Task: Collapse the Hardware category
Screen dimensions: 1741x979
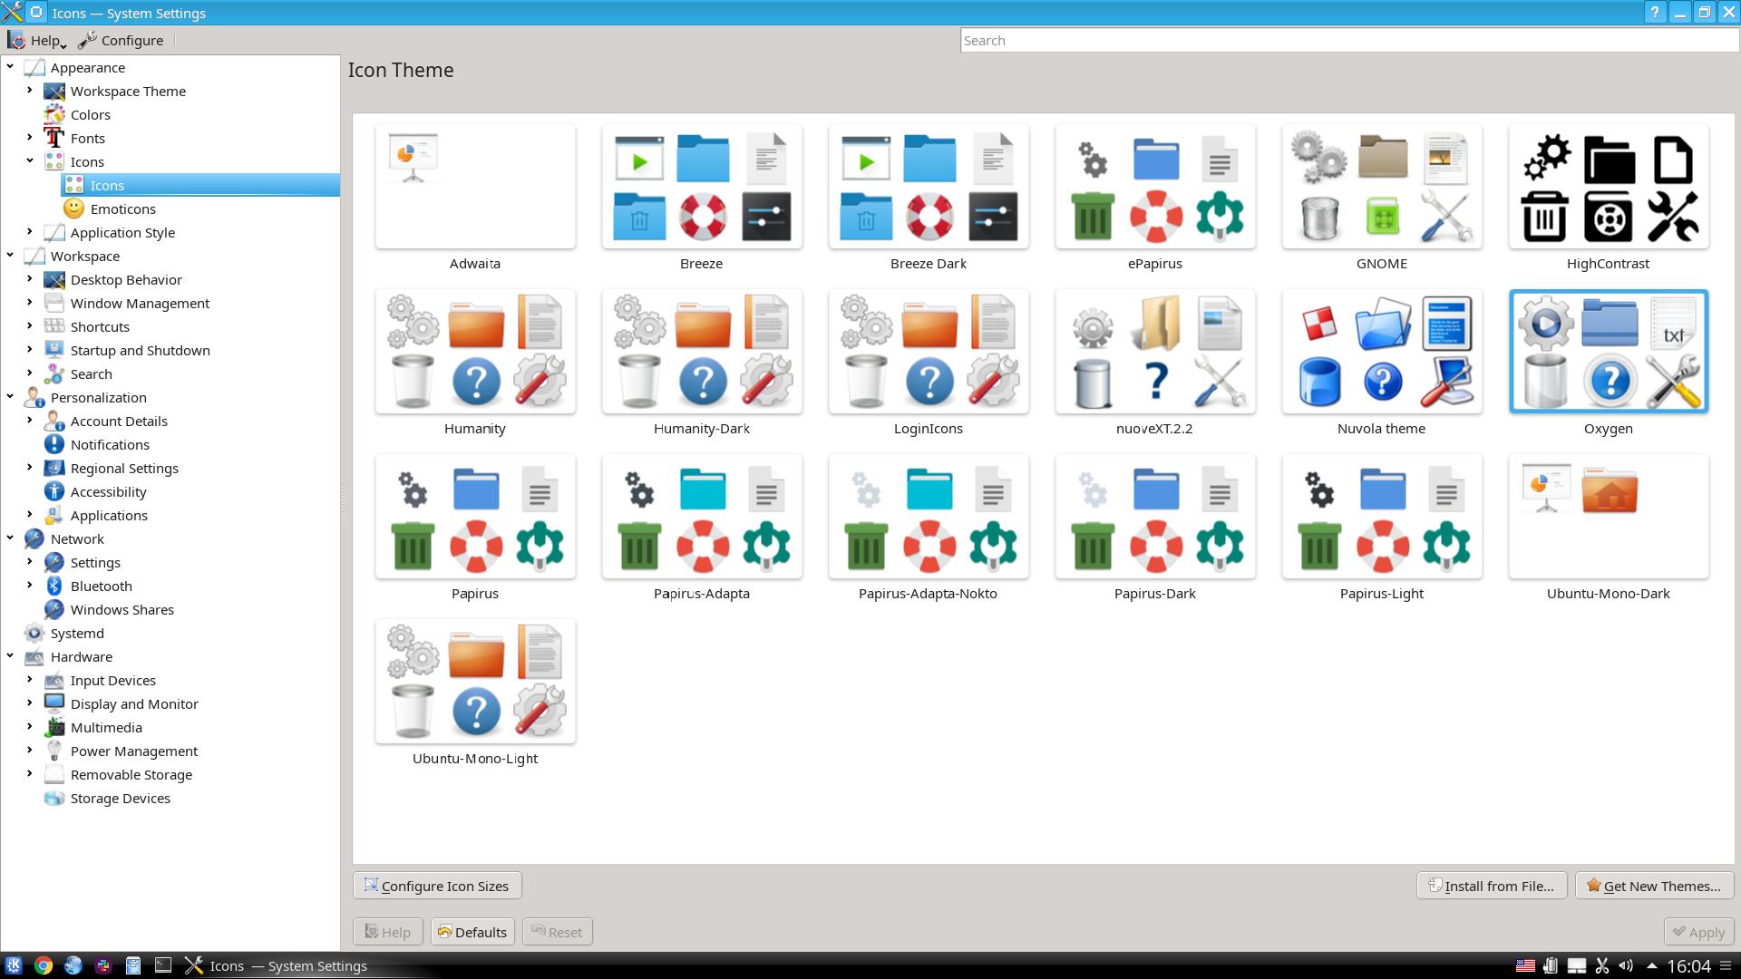Action: point(10,655)
